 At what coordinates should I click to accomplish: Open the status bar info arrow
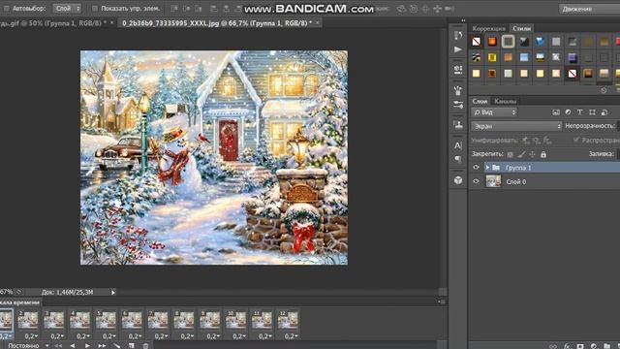(113, 293)
